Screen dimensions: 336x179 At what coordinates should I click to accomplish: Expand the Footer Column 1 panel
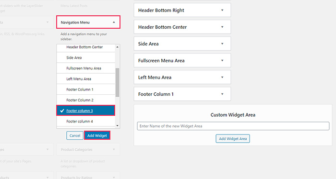click(222, 94)
